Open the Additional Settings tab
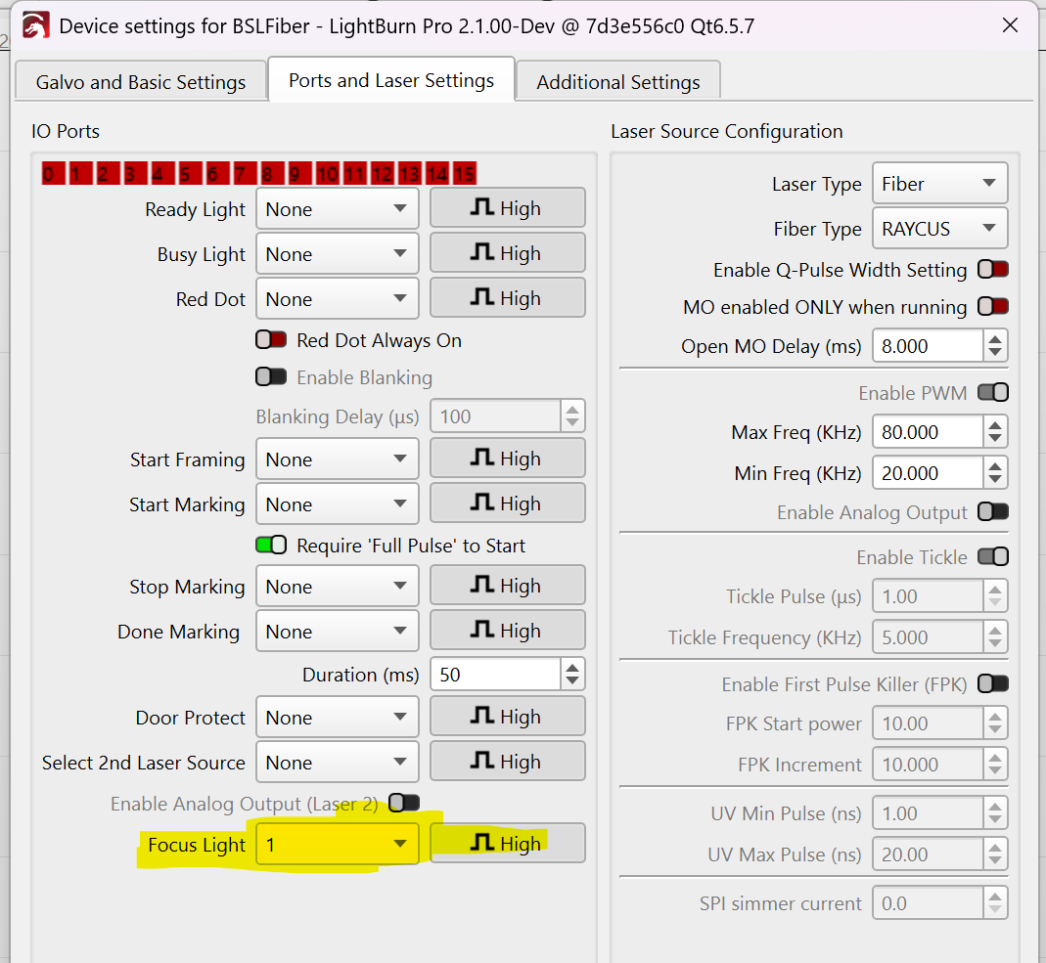 click(617, 82)
